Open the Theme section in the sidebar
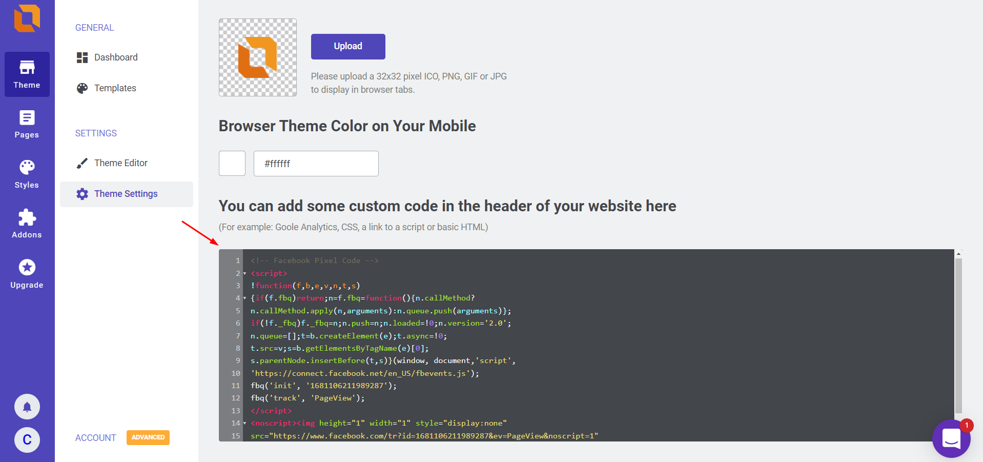983x462 pixels. pyautogui.click(x=27, y=74)
